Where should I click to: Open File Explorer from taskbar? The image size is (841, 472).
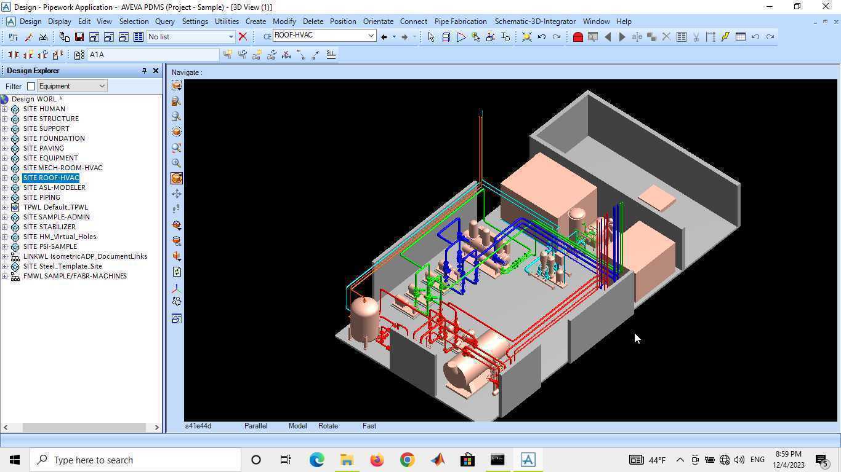(x=347, y=460)
